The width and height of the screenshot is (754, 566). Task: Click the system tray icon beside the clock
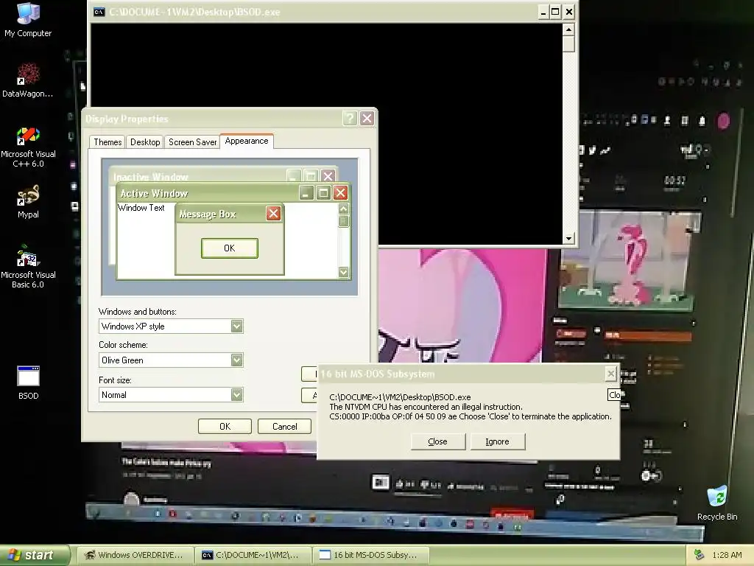click(699, 555)
